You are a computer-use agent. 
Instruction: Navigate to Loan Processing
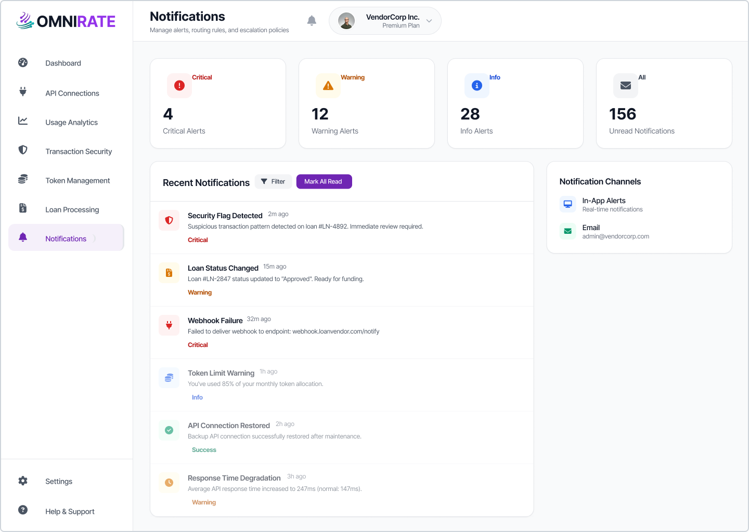click(66, 209)
